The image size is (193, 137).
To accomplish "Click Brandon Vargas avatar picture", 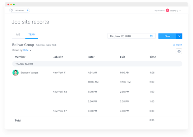I will point(15,73).
